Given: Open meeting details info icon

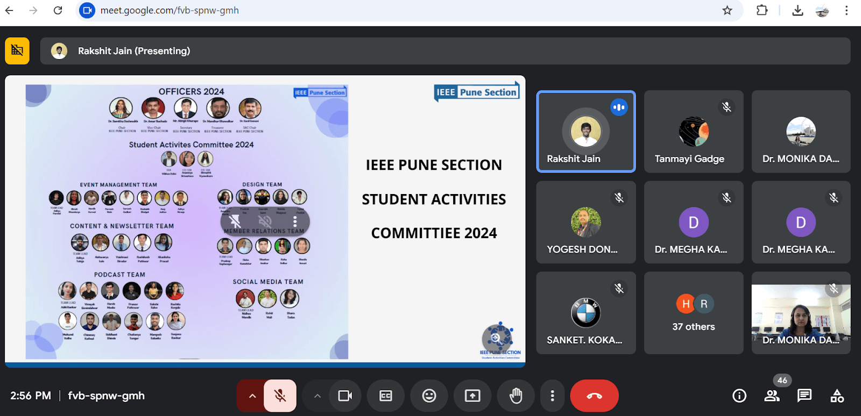Looking at the screenshot, I should (739, 396).
